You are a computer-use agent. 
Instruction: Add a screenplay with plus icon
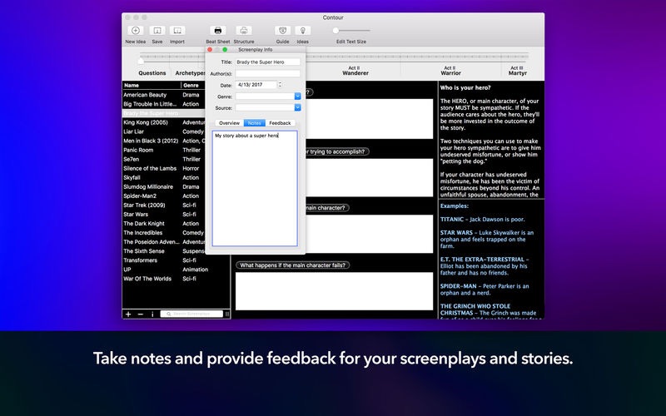tap(128, 314)
